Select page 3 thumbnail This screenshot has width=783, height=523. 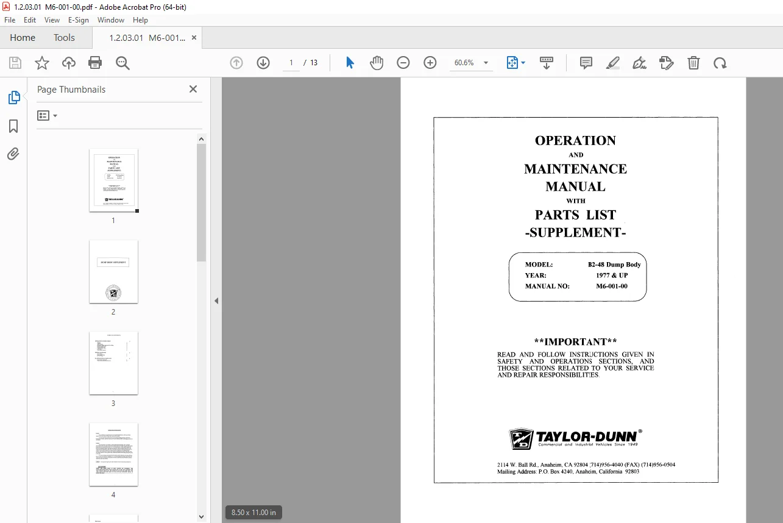[x=113, y=363]
